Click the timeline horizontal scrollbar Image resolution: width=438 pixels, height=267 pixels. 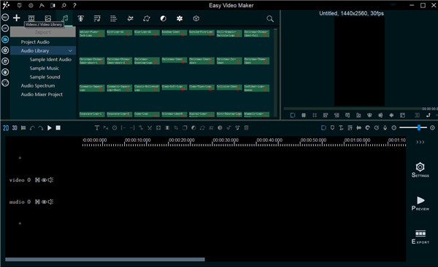point(104,260)
